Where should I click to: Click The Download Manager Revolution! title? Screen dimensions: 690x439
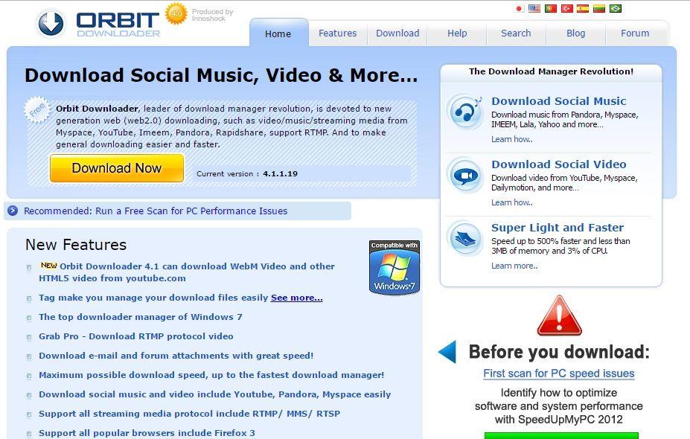click(551, 71)
